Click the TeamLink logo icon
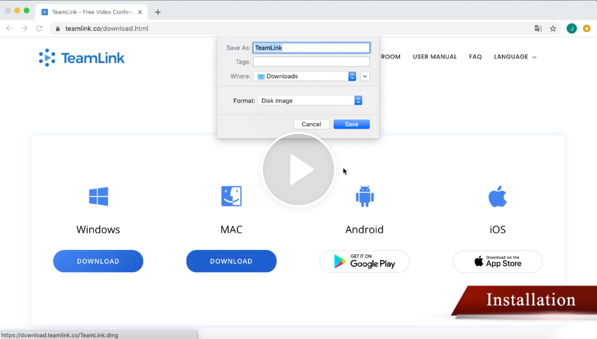Viewport: 597px width, 339px height. (46, 57)
